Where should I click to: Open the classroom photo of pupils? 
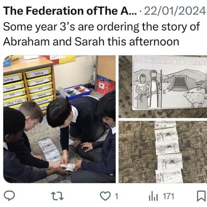coord(59,119)
